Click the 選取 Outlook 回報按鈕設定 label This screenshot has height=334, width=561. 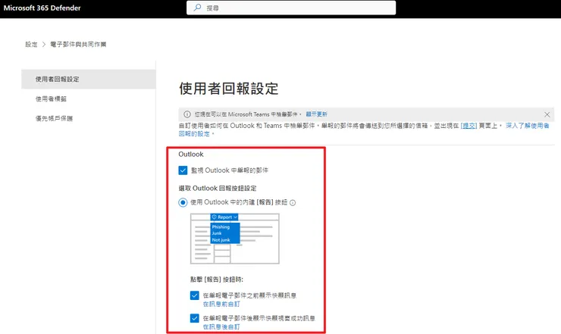coord(218,188)
